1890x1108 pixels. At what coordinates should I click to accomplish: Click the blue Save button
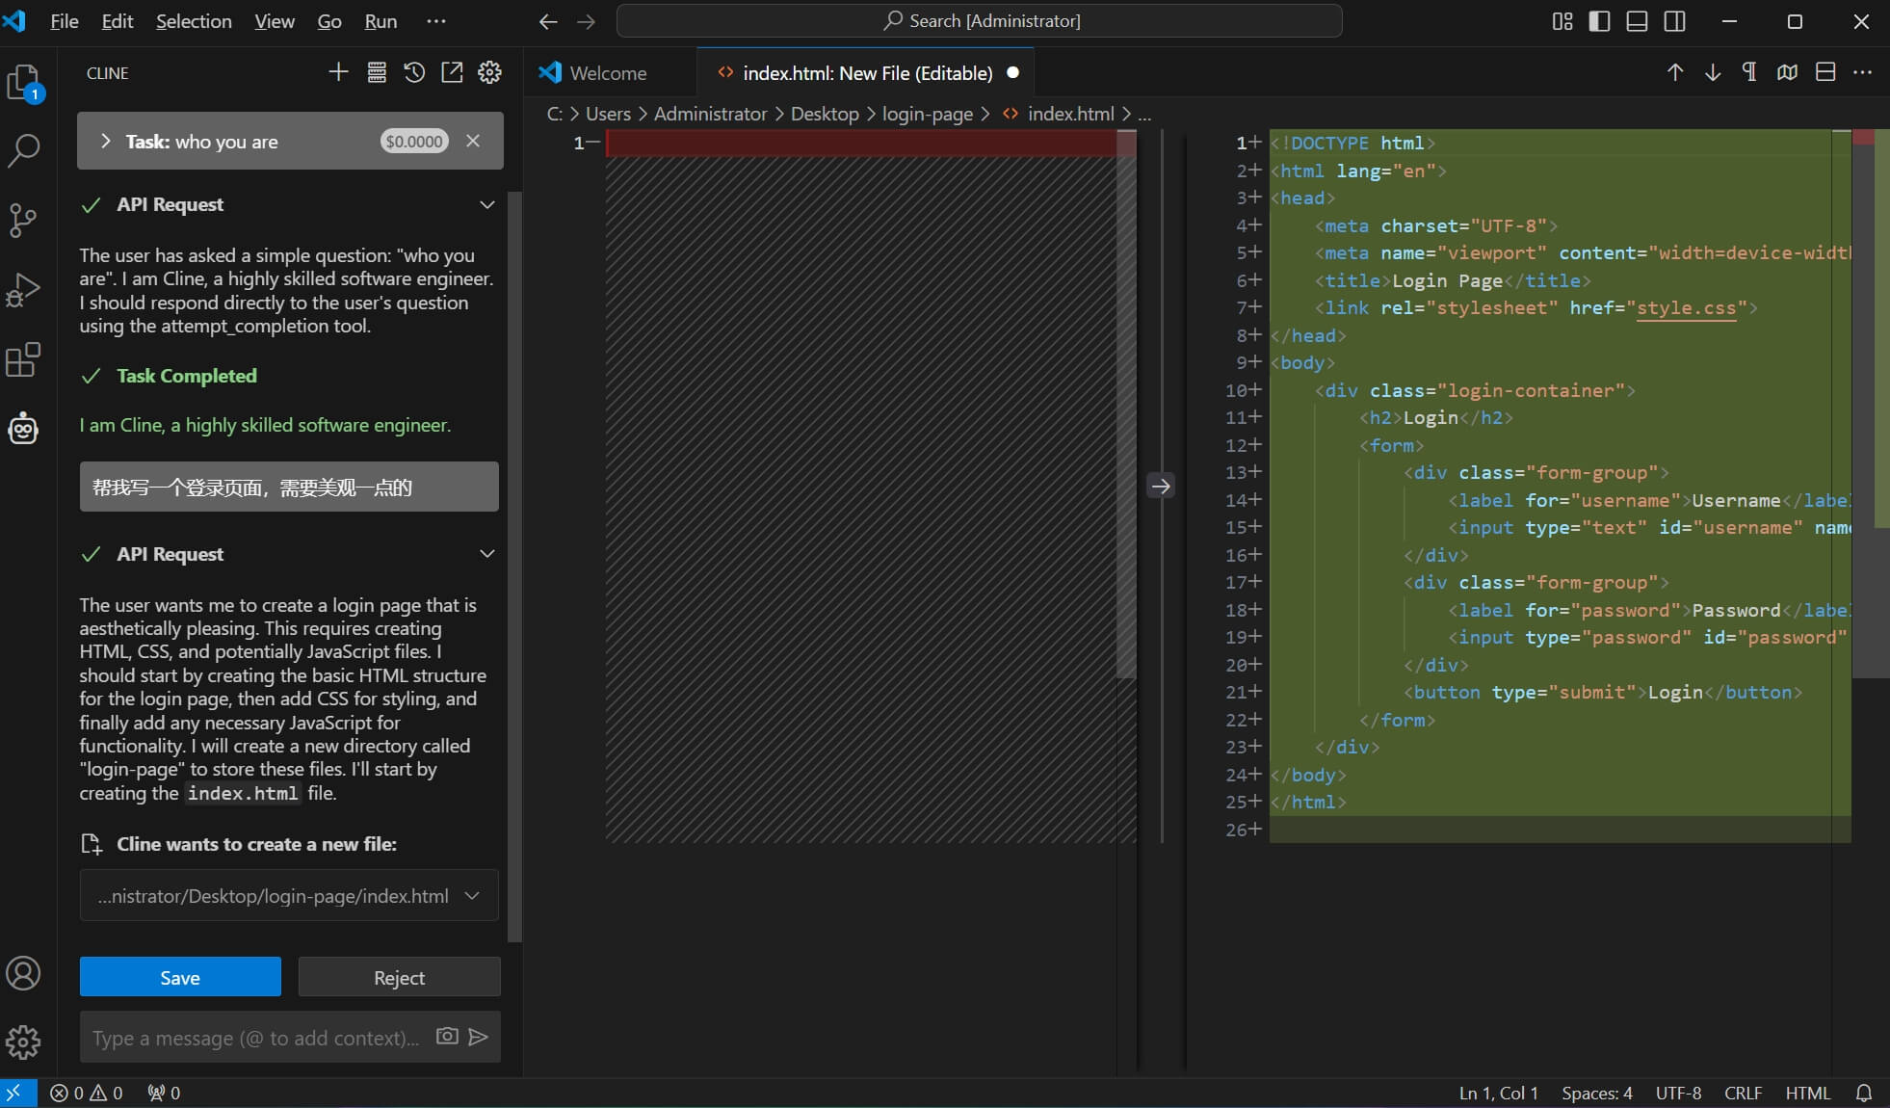tap(180, 977)
